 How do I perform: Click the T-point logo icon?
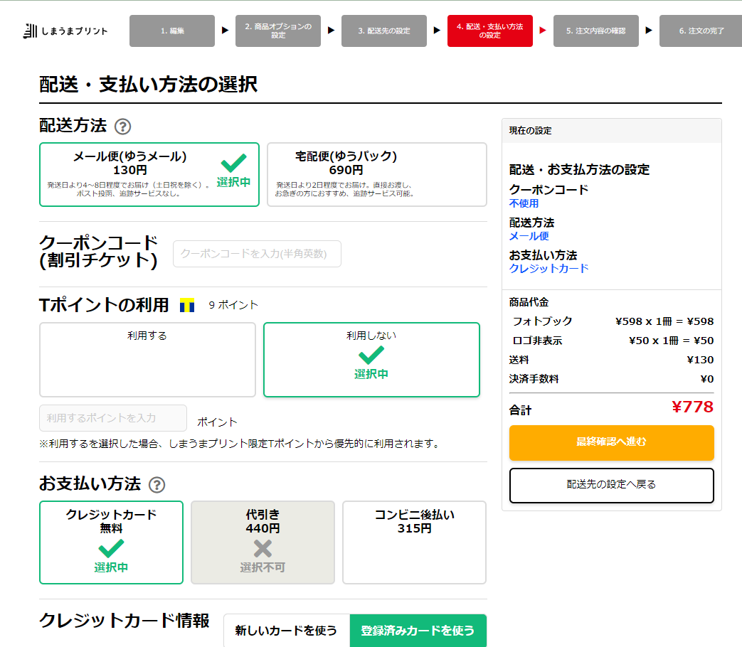(x=187, y=305)
